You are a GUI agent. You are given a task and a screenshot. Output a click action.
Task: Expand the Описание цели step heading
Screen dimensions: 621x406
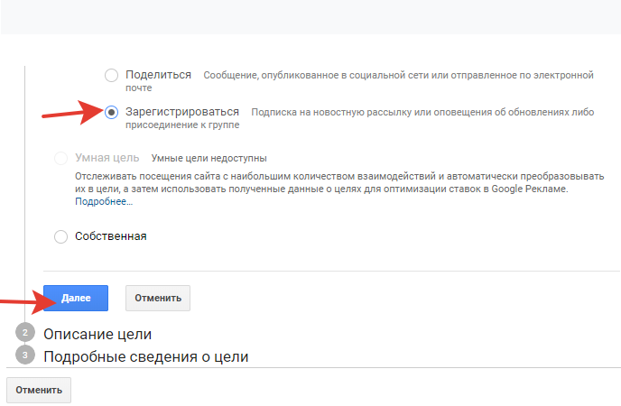point(97,334)
